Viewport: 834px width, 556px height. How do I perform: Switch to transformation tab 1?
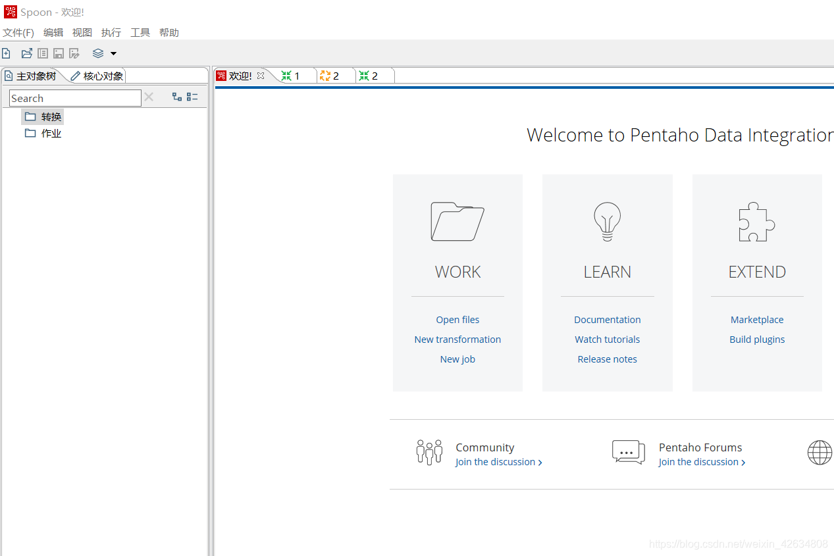[x=291, y=76]
